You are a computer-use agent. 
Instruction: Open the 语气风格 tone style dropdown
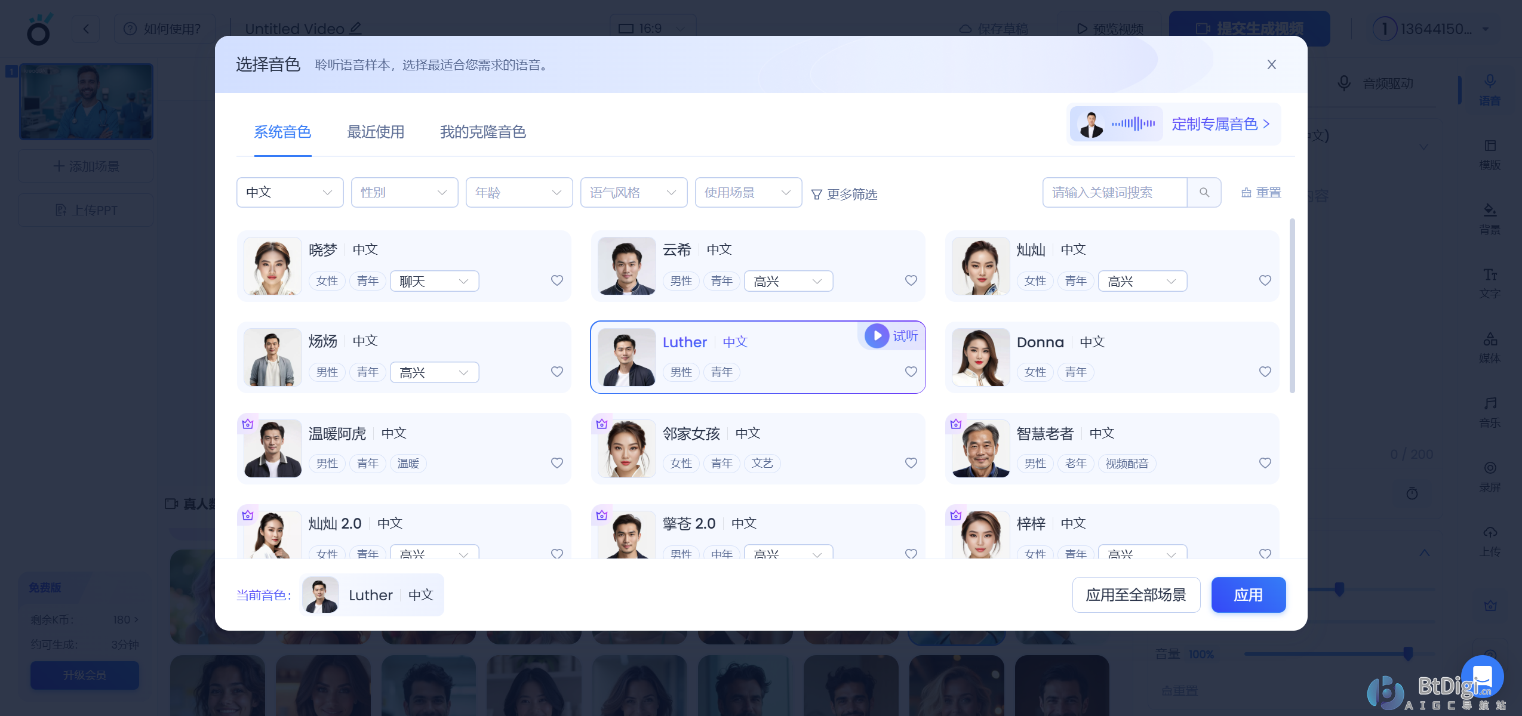634,192
